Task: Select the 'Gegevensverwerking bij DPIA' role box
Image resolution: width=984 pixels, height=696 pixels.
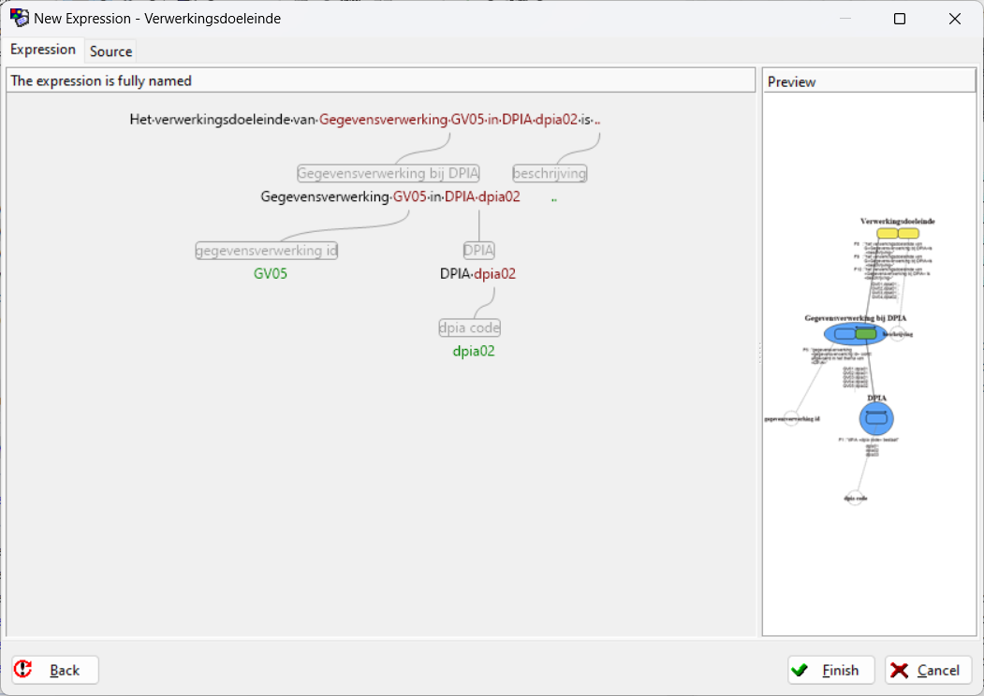Action: 388,173
